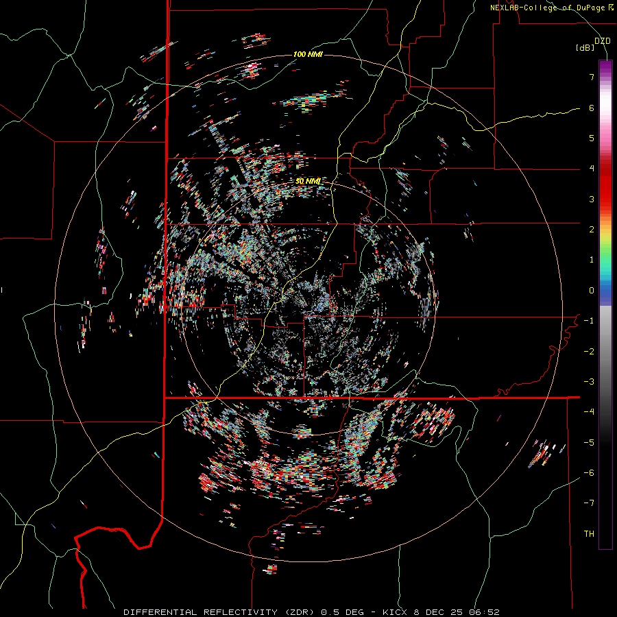Click the TH threshold label on scale
The width and height of the screenshot is (617, 617).
pos(589,534)
